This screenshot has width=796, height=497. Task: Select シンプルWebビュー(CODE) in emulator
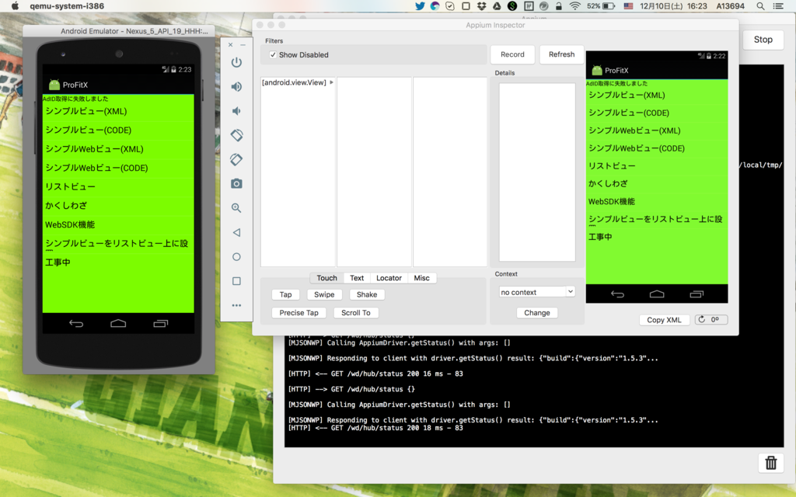pos(118,168)
